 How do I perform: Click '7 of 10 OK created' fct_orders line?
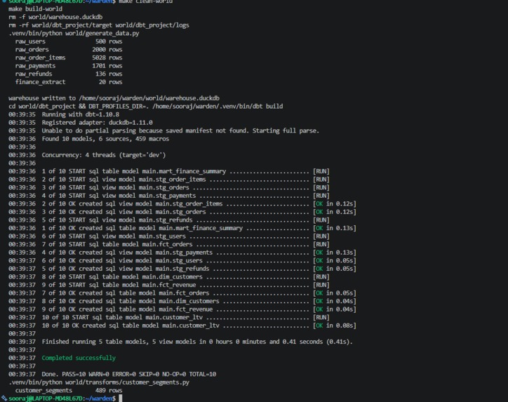[x=182, y=293]
